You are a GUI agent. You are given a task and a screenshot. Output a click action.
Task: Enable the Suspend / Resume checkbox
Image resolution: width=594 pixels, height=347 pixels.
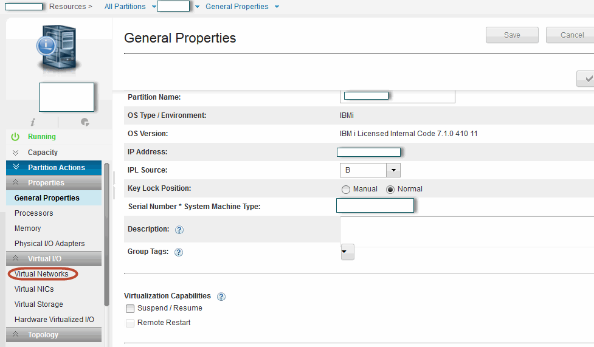point(130,309)
